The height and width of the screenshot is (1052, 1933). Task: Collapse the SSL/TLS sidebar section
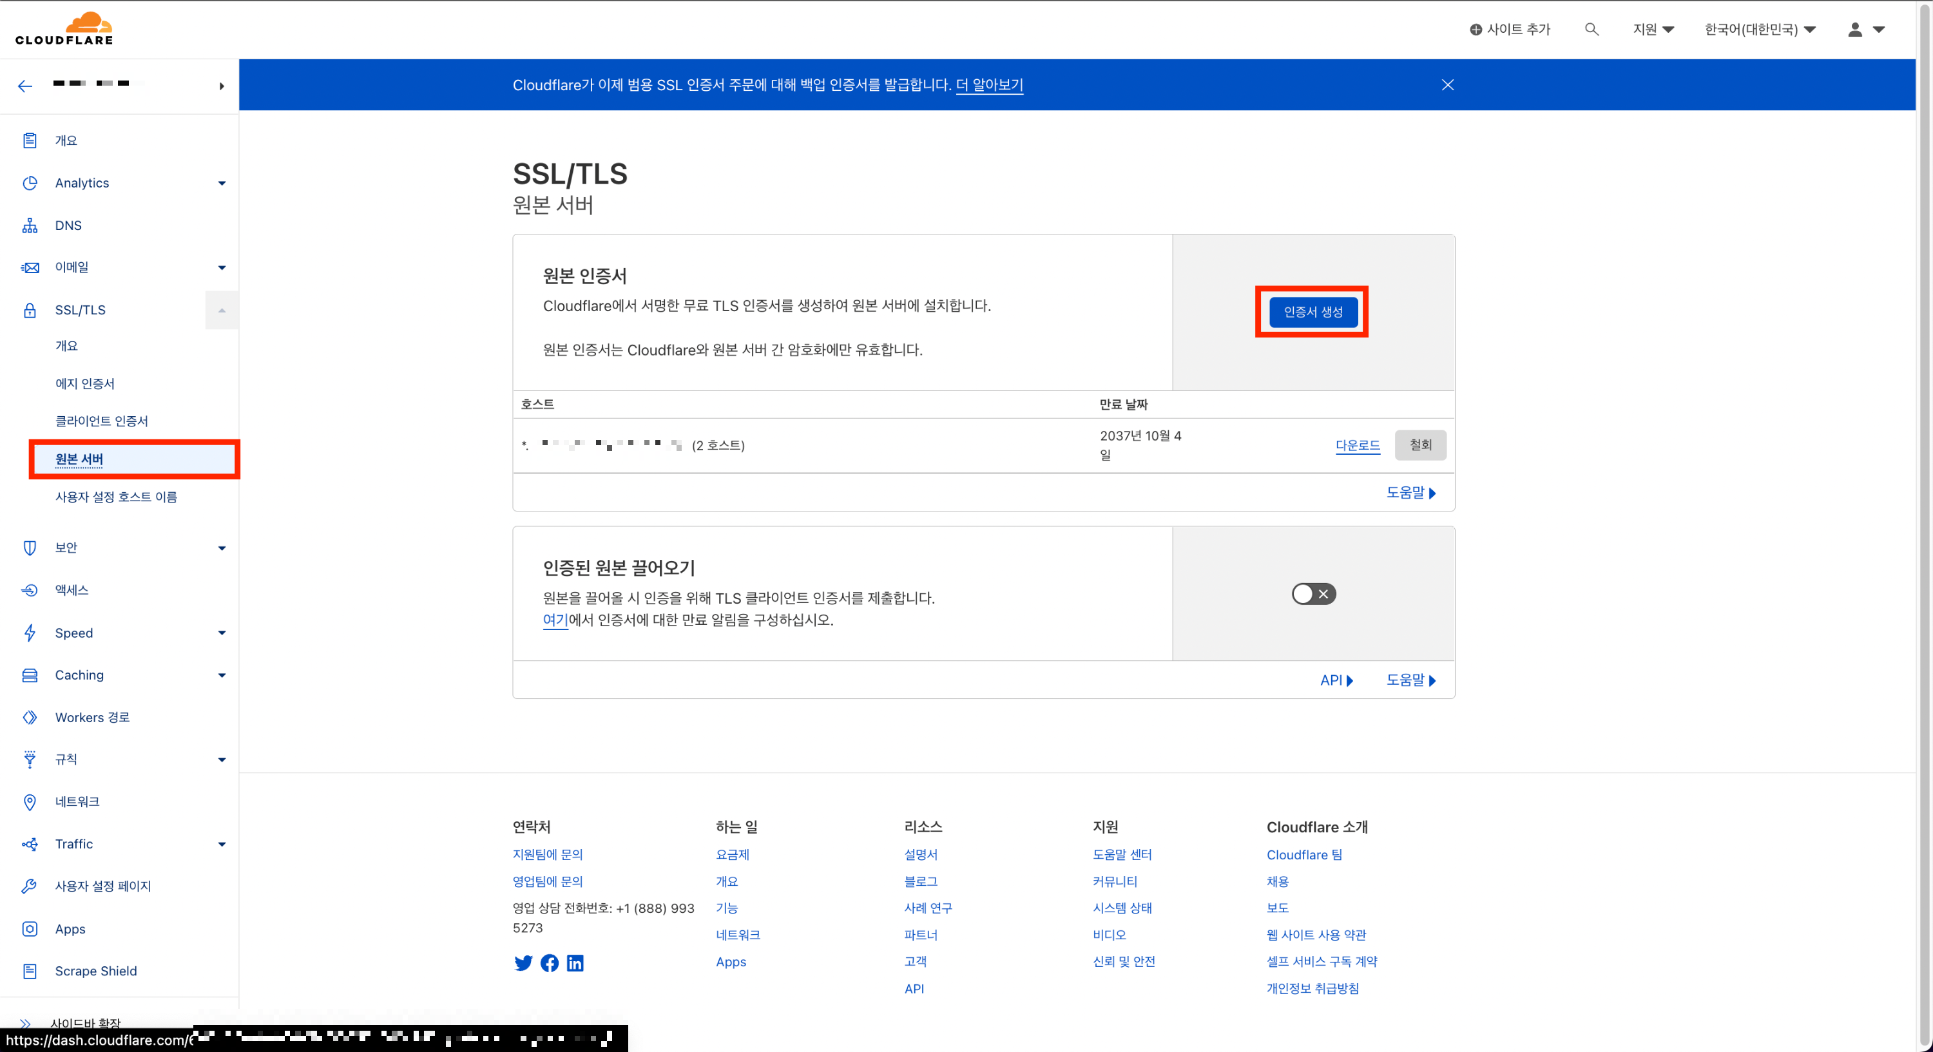pyautogui.click(x=222, y=310)
